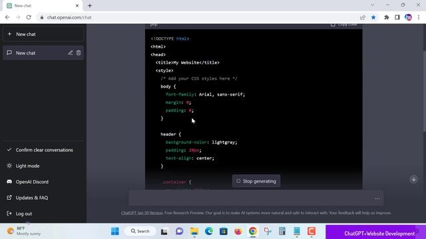Jump to bottom with the down-arrow button
This screenshot has height=239, width=426.
tap(414, 179)
